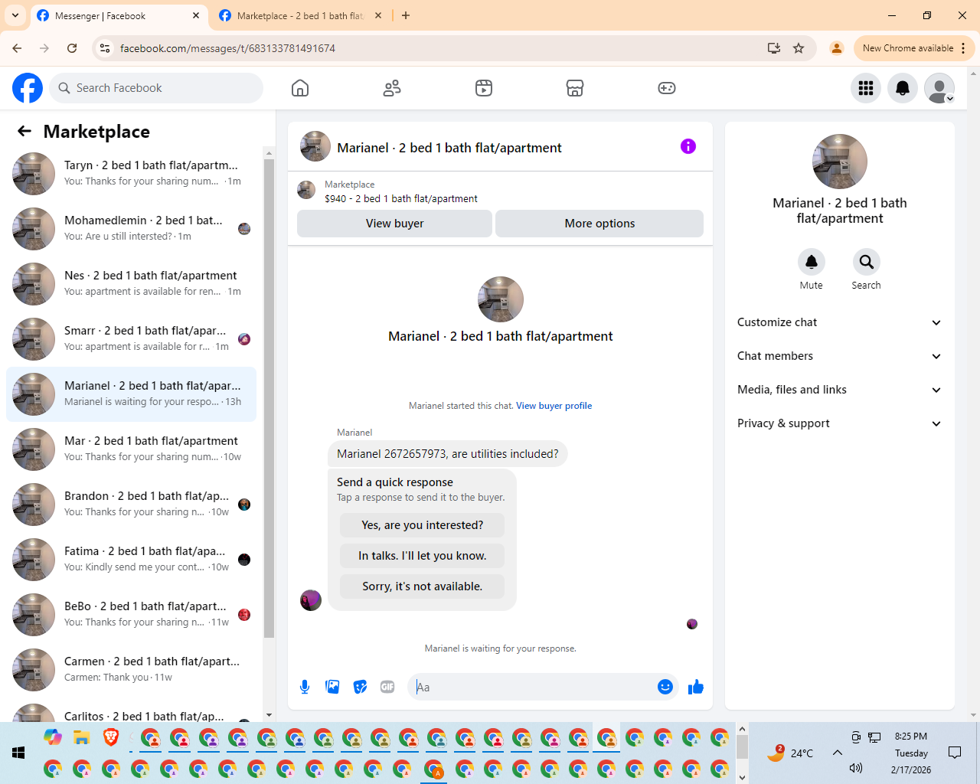Open the Video (Watch) icon
The image size is (980, 784).
[484, 88]
